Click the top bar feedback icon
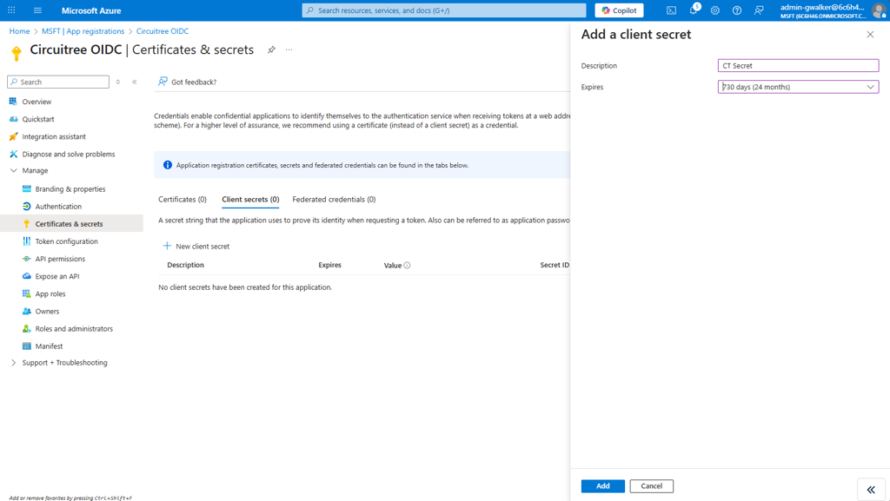The width and height of the screenshot is (890, 501). (x=759, y=10)
